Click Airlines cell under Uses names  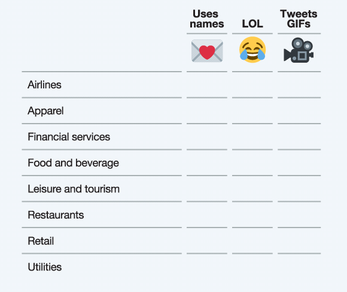[207, 85]
